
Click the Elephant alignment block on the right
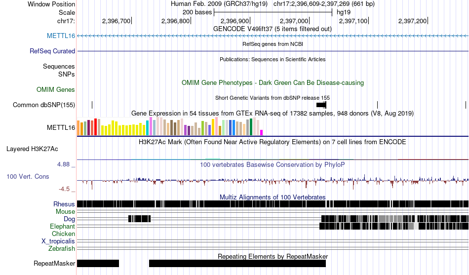[x=394, y=226]
